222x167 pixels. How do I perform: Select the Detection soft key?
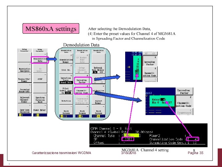tap(66, 100)
